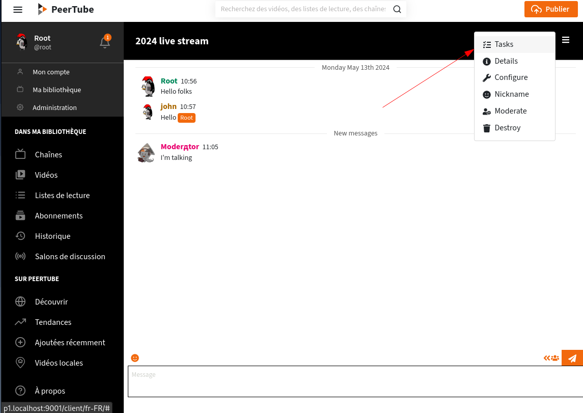This screenshot has width=583, height=413.
Task: Click the Details info icon
Action: coord(487,61)
